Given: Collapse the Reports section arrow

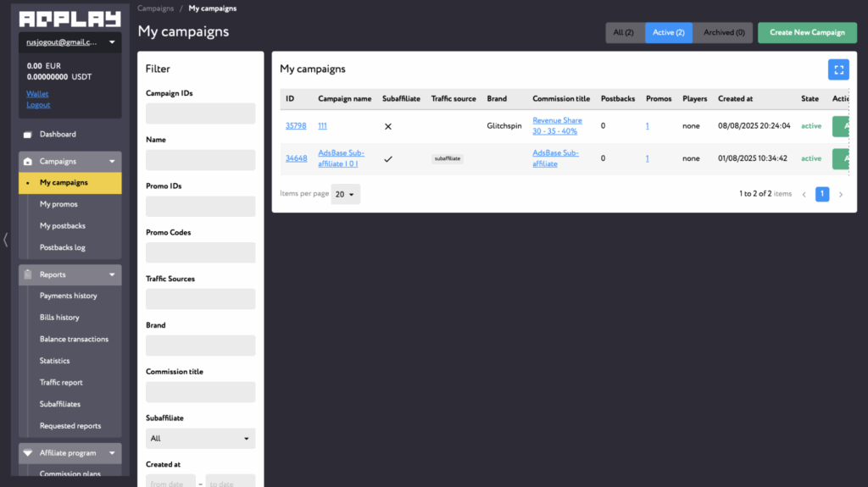Looking at the screenshot, I should coord(112,275).
